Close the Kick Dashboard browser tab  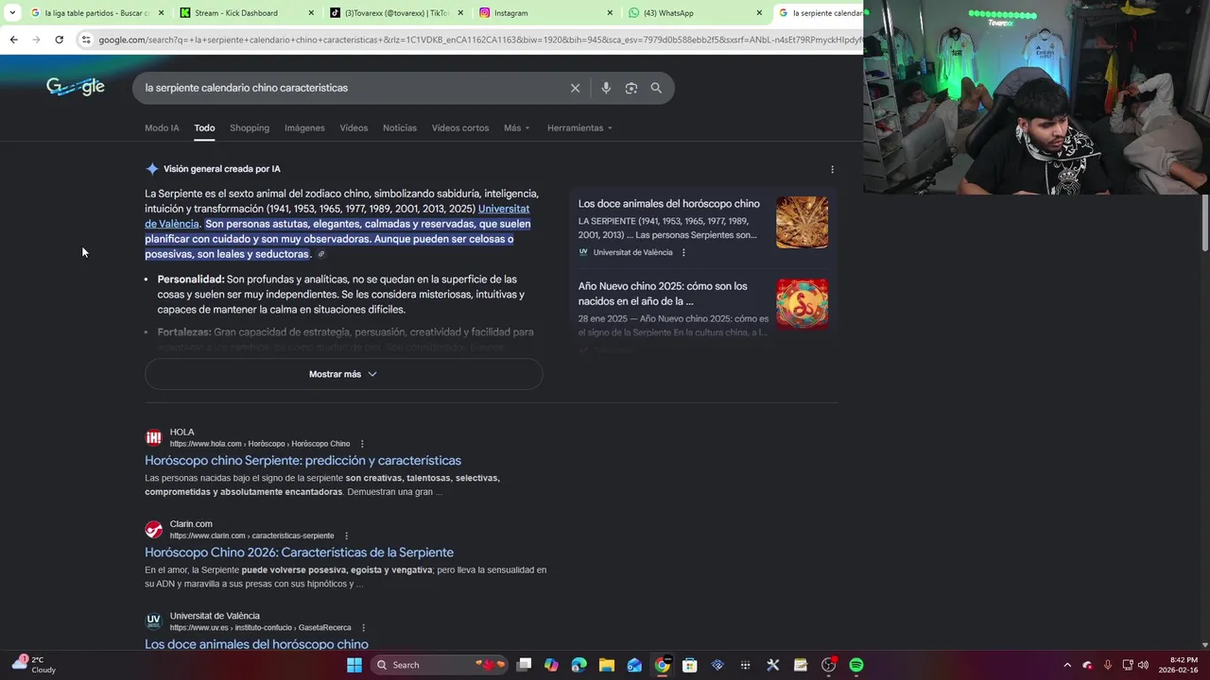tap(310, 13)
